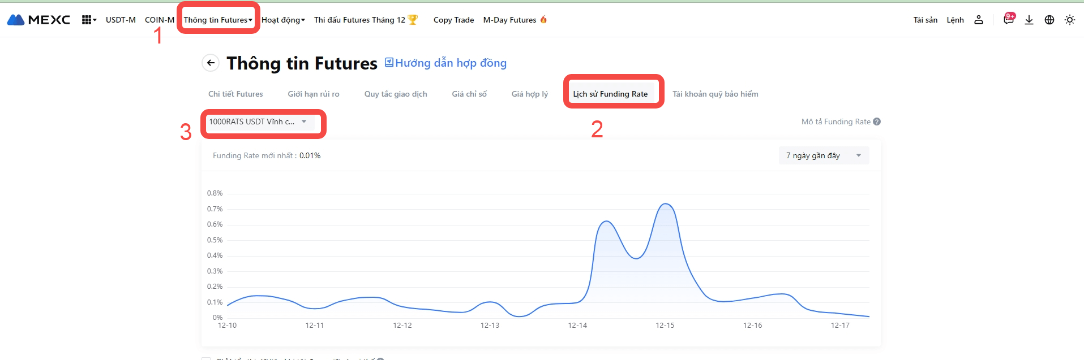Click the download app icon
Viewport: 1084px width, 360px height.
point(1029,20)
